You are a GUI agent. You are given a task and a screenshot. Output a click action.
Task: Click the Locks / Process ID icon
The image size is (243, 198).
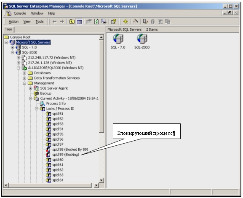(42, 109)
